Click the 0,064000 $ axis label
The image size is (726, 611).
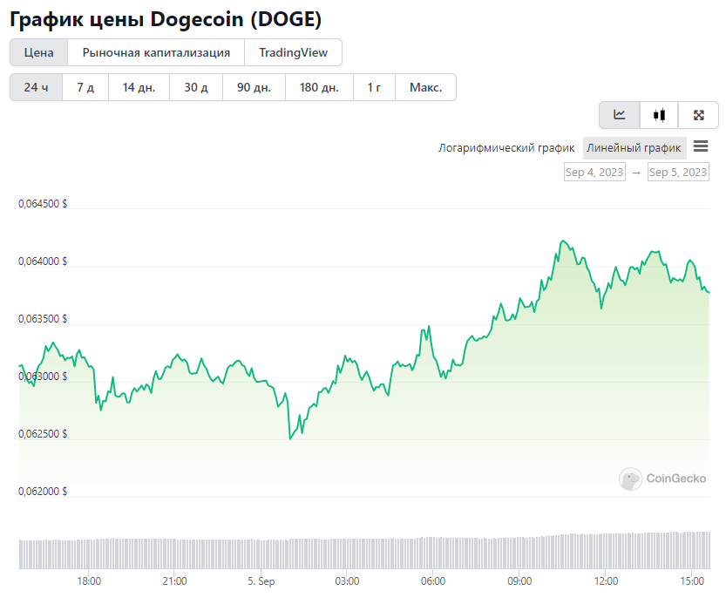pos(43,261)
